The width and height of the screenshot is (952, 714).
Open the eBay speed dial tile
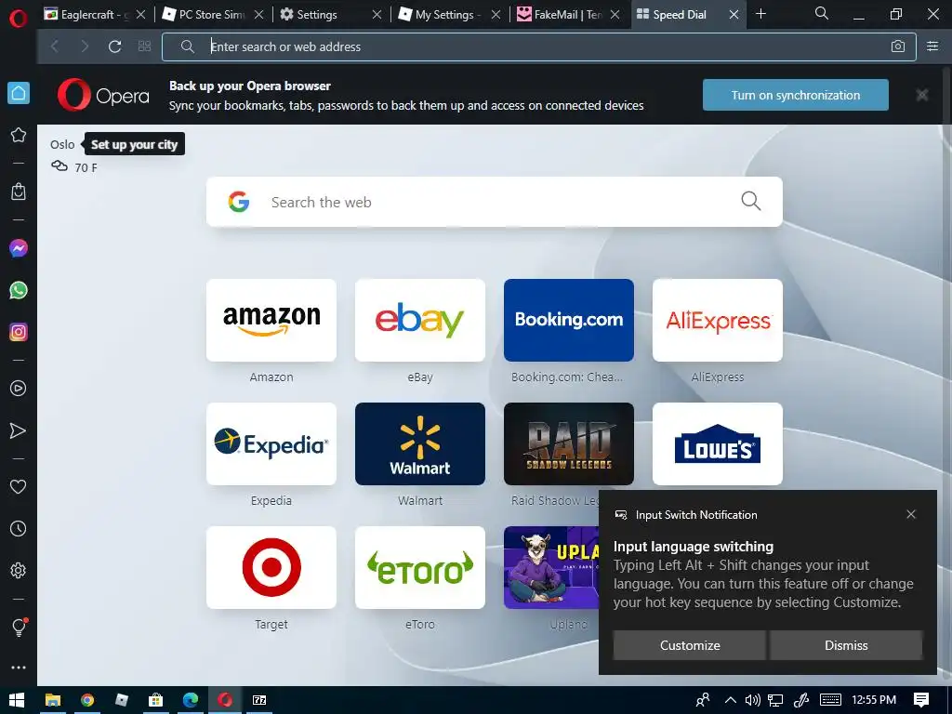[x=420, y=320]
